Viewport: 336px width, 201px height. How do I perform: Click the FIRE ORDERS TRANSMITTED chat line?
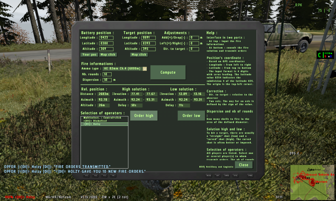click(57, 167)
